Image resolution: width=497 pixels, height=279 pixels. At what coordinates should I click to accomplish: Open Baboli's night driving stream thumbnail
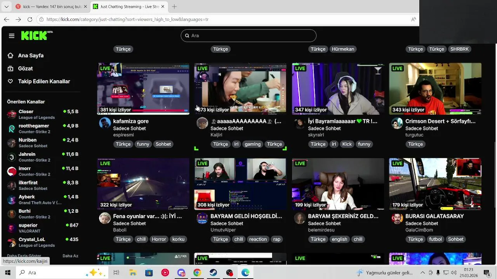143,184
